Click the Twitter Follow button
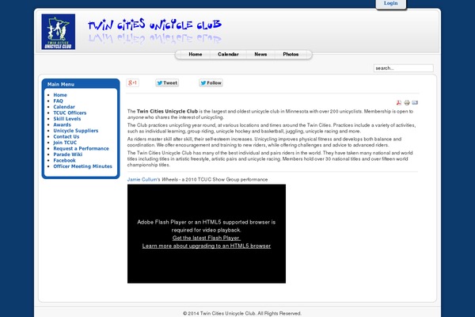475x317 pixels. pyautogui.click(x=211, y=82)
